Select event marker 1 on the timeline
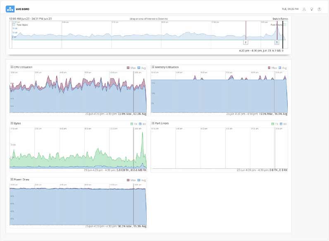329x241 pixels. pyautogui.click(x=277, y=42)
